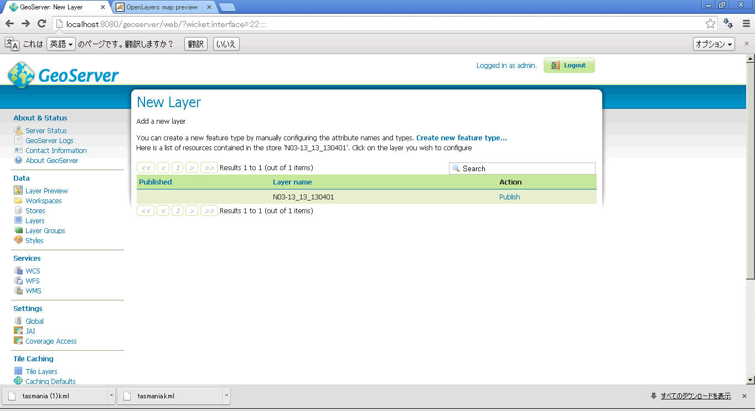Image resolution: width=755 pixels, height=411 pixels.
Task: Switch to the OpenLayers map preview tab
Action: tap(162, 7)
